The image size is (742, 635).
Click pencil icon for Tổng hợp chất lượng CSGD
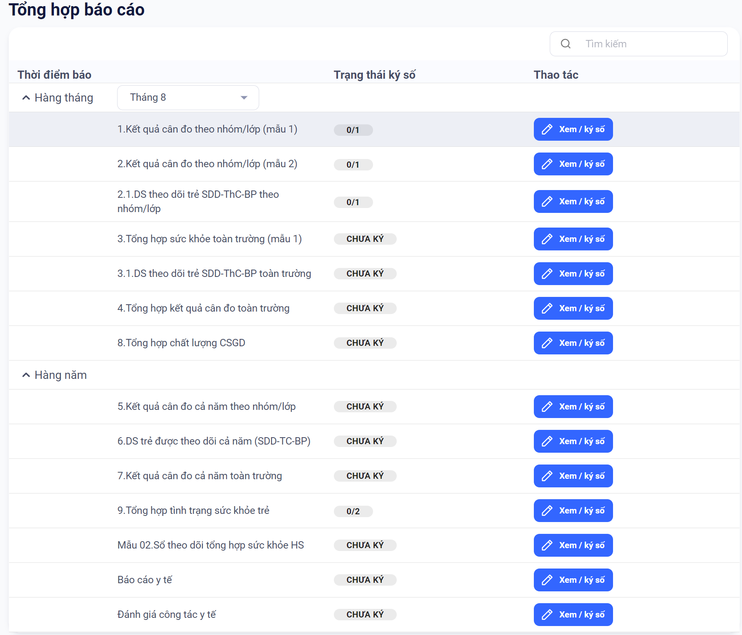coord(547,343)
